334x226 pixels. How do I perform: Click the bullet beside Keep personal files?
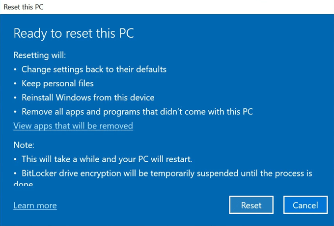coord(15,84)
